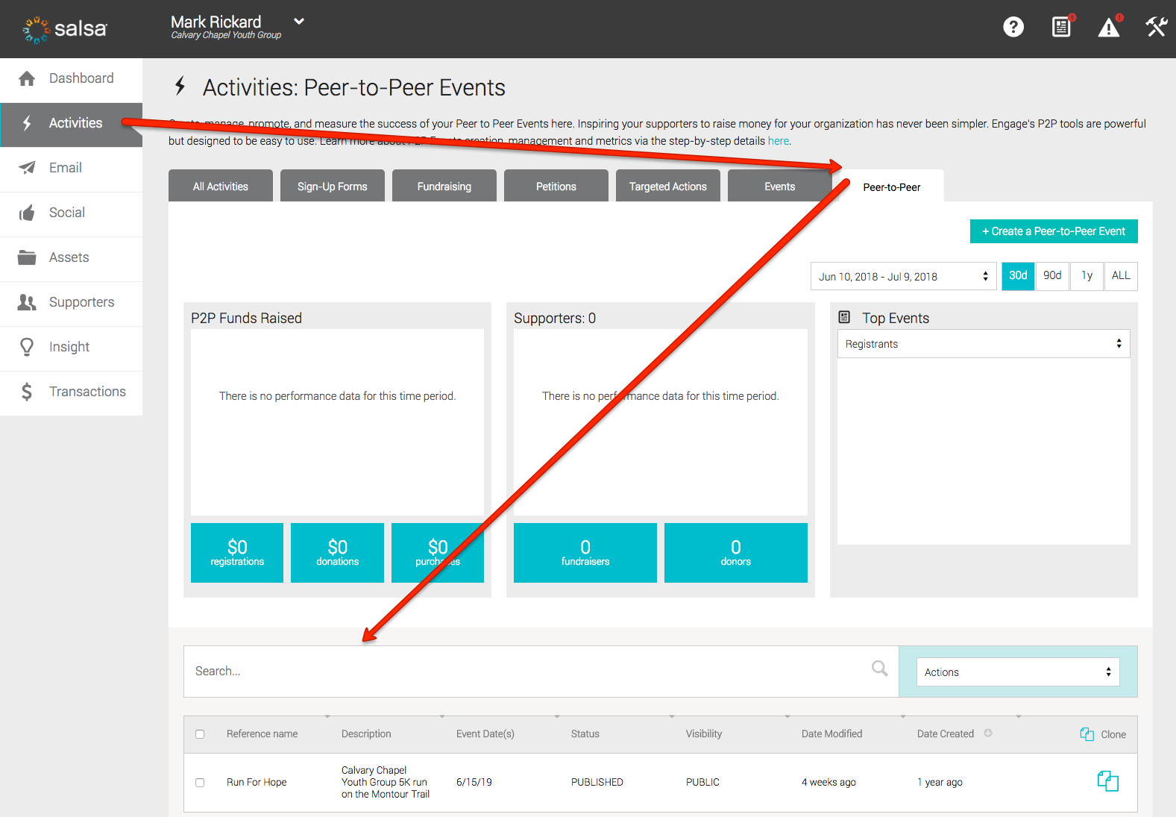
Task: Sort by Visibility column header
Action: click(704, 734)
